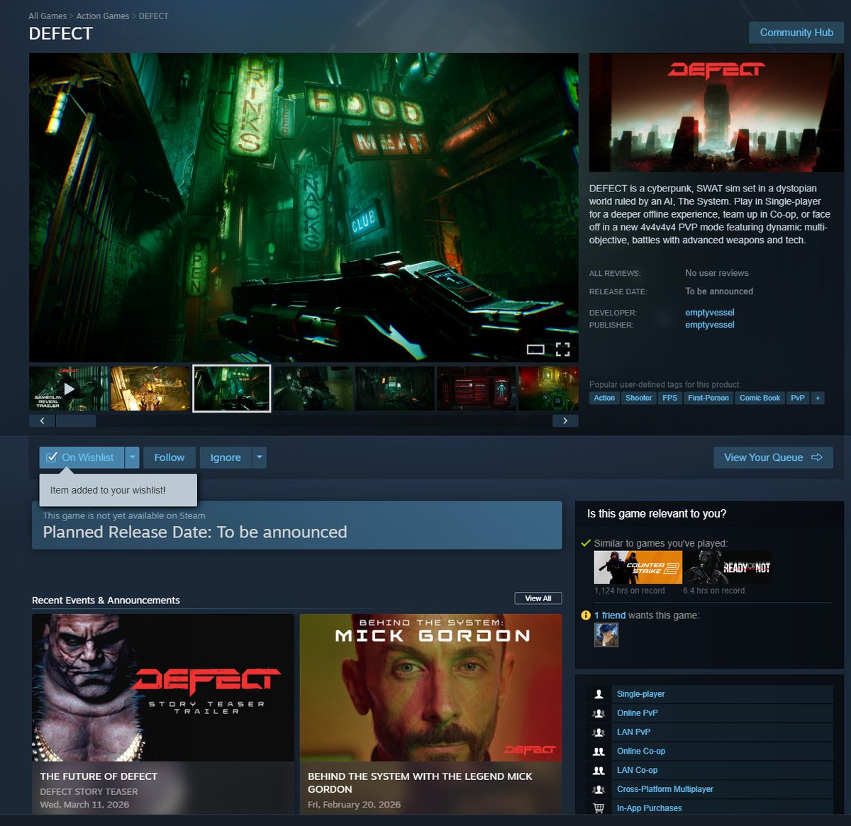The image size is (851, 826).
Task: Open developer emptyvessel link
Action: [x=710, y=313]
